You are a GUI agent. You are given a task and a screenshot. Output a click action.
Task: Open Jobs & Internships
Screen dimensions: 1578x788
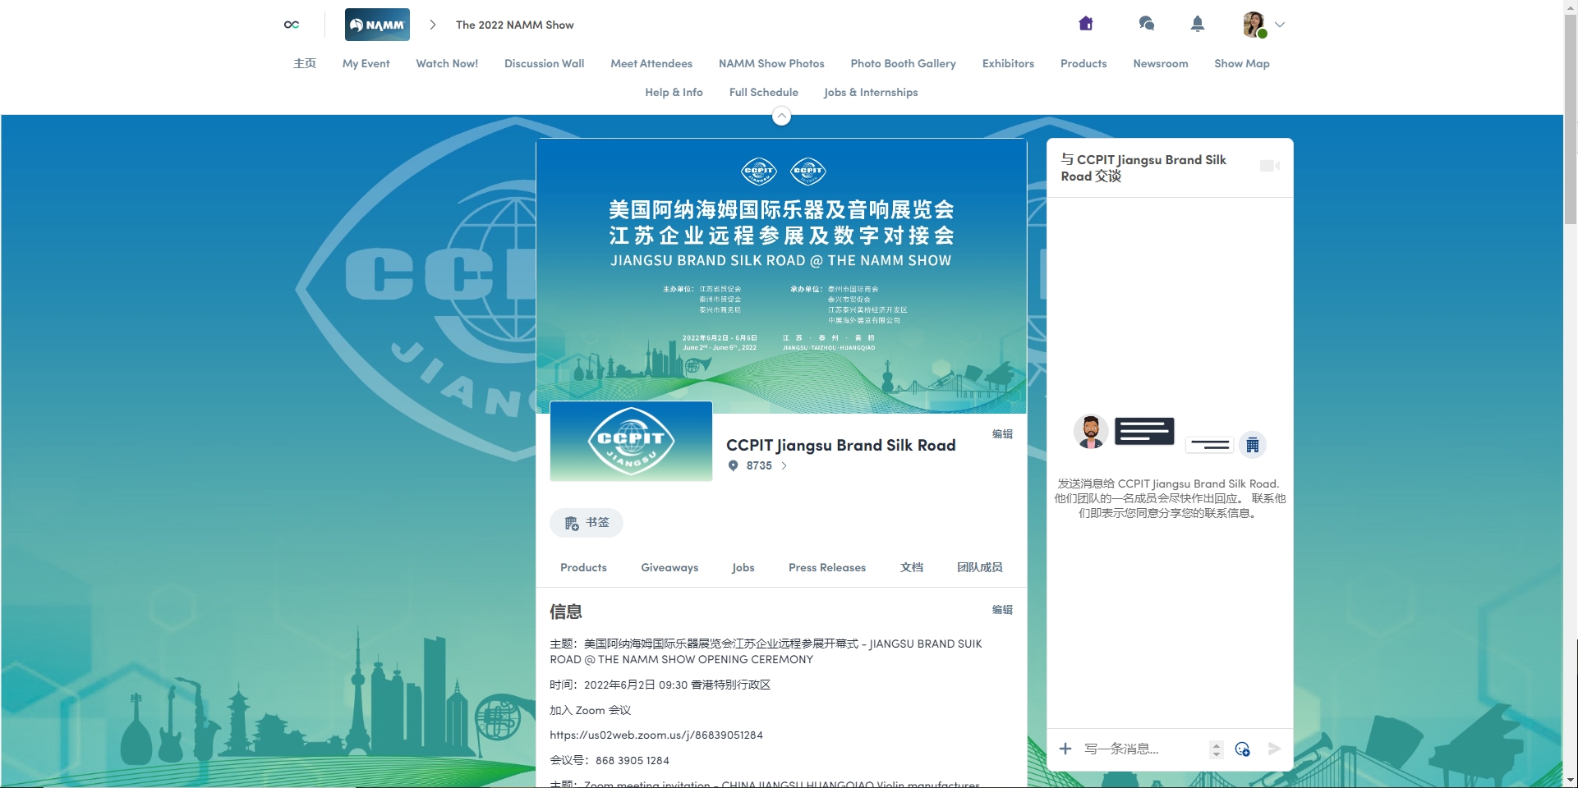(871, 92)
